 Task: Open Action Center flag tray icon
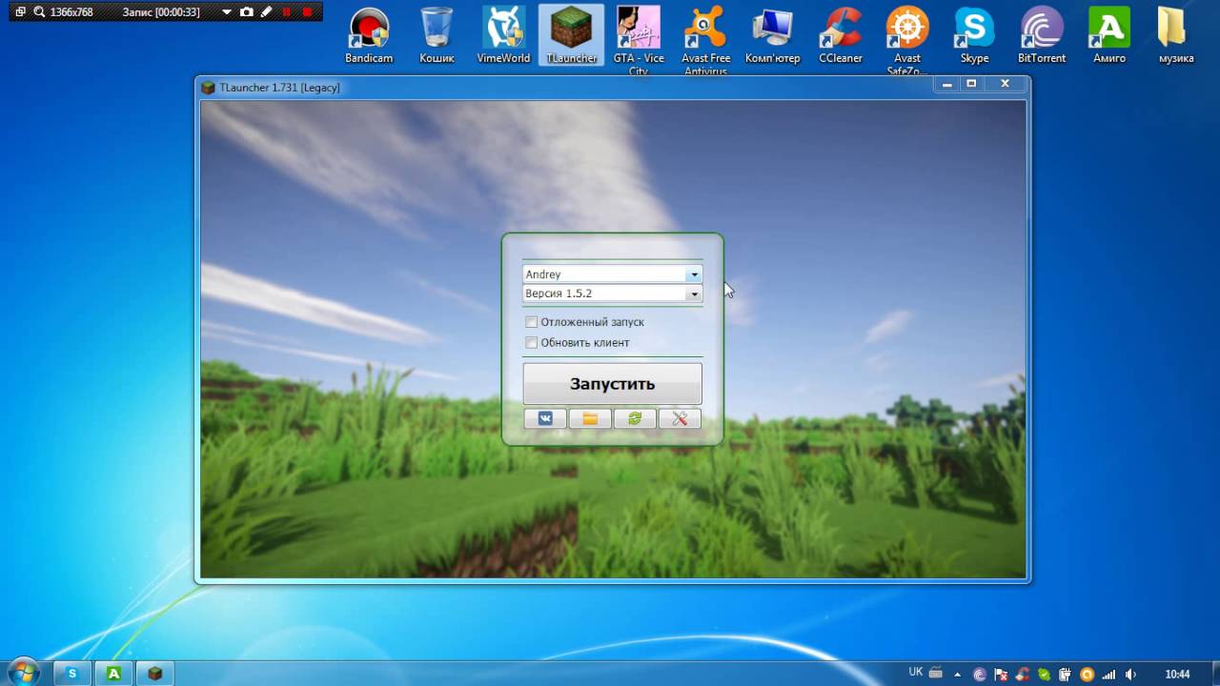[x=1001, y=675]
